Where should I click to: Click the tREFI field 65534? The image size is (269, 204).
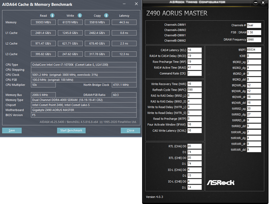click(254, 50)
